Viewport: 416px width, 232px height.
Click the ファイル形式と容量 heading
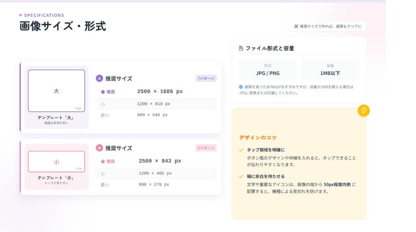(x=270, y=48)
